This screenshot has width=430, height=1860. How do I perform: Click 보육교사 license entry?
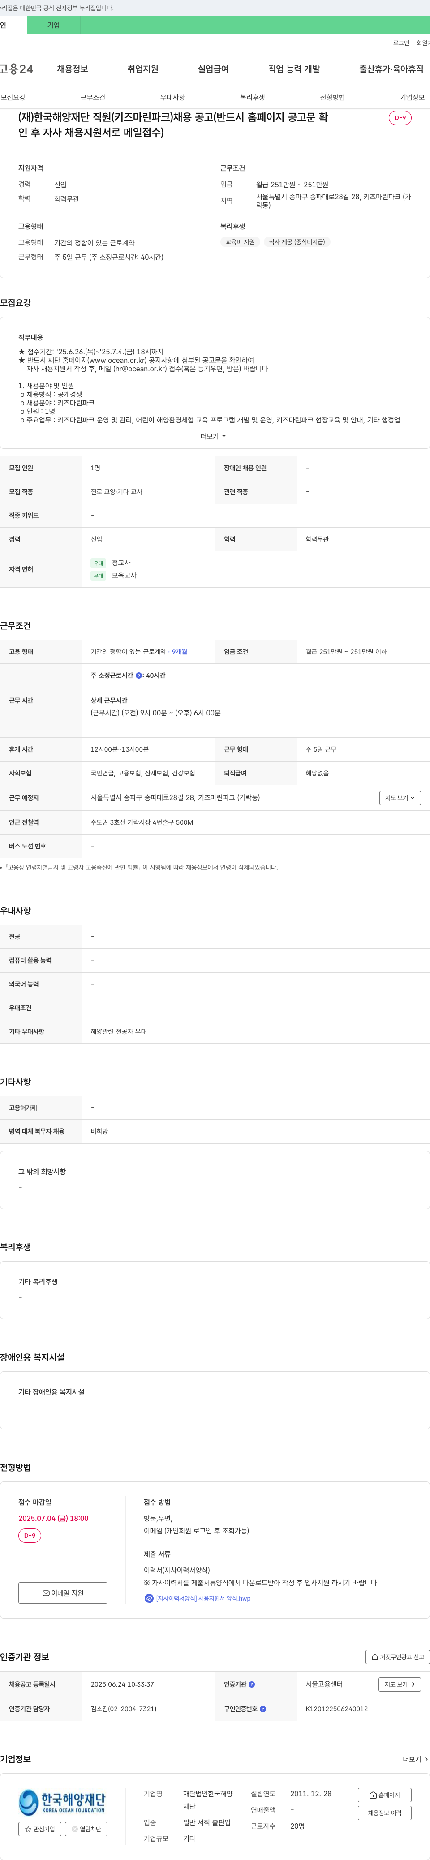(x=123, y=576)
